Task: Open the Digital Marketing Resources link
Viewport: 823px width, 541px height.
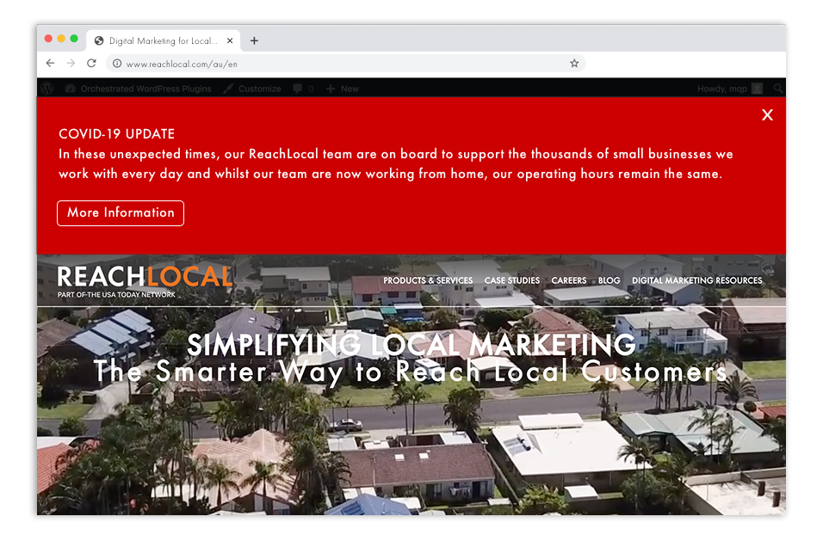Action: point(696,280)
